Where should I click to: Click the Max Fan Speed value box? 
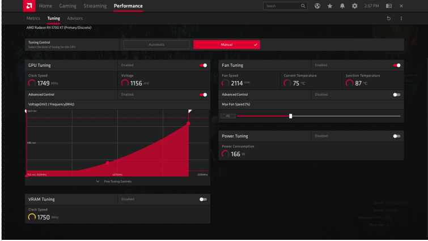coord(228,116)
